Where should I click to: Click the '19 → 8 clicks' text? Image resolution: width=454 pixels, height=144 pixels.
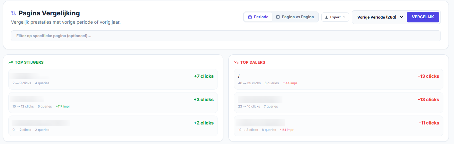[x=248, y=130]
